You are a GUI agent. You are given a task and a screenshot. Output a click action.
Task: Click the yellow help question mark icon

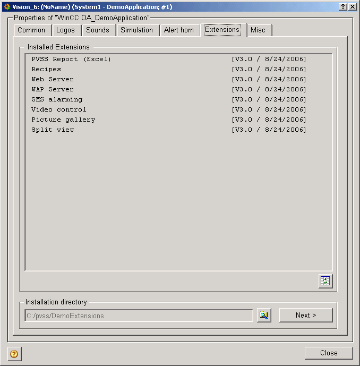pyautogui.click(x=14, y=354)
